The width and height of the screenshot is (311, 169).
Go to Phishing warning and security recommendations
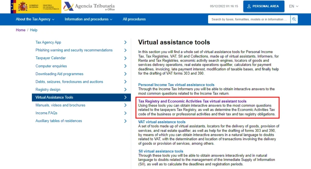coord(74,50)
